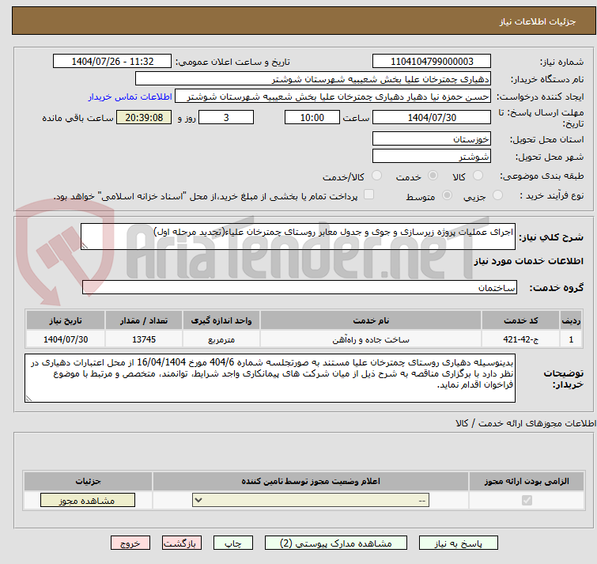Click the 'خروج' exit button
Screen dimensions: 597x564
tap(130, 543)
